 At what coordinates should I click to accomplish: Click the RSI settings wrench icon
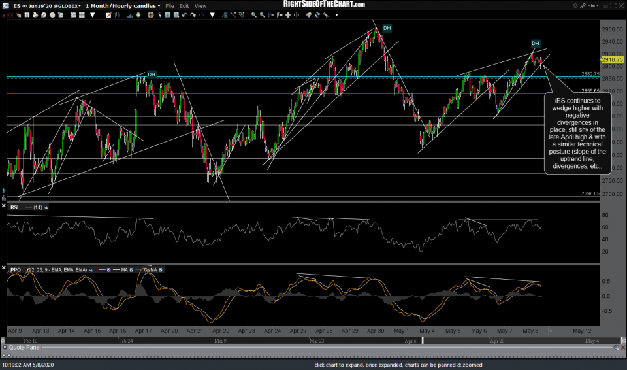[x=46, y=207]
